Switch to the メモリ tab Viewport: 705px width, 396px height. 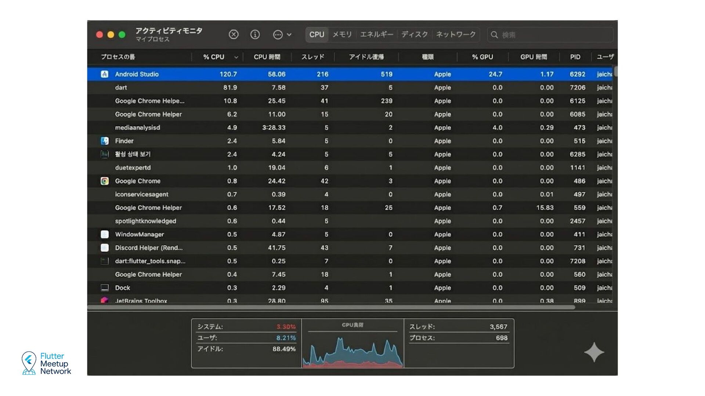coord(342,34)
